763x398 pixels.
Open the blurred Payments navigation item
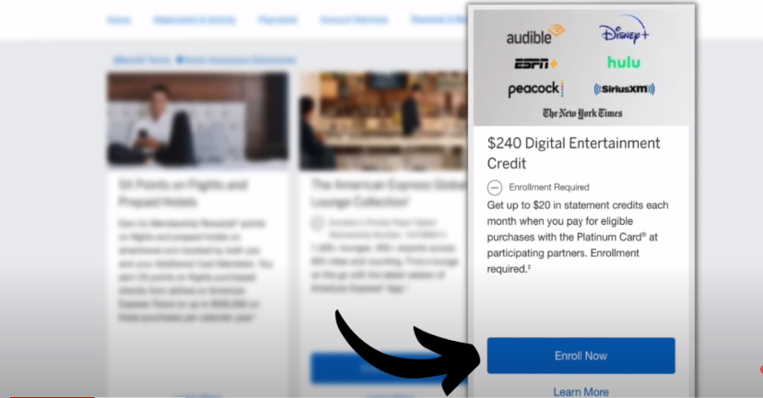[278, 20]
